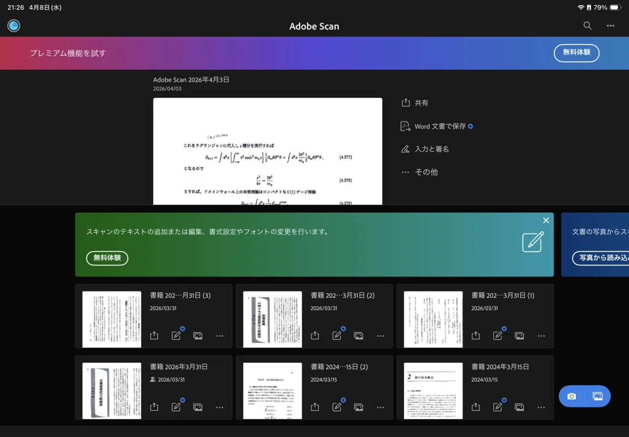Open image options for 書籍 2024年3月15日
Viewport: 629px width, 437px height.
click(x=519, y=407)
